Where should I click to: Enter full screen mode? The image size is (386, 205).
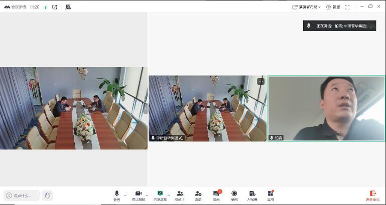347,7
